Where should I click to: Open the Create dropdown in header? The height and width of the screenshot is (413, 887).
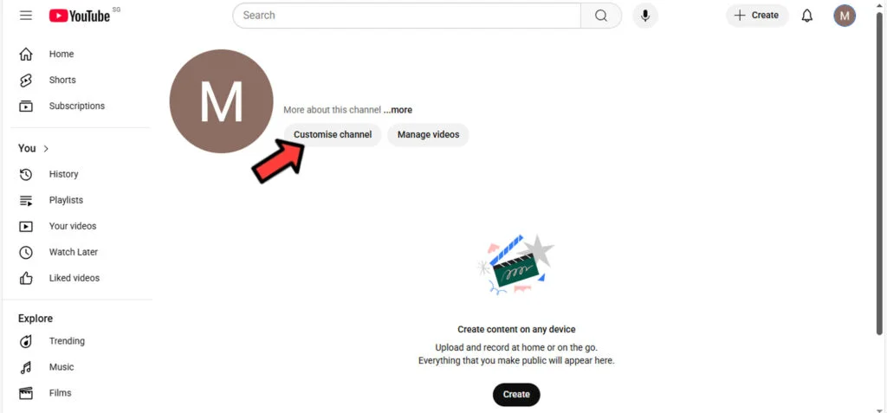click(x=756, y=16)
